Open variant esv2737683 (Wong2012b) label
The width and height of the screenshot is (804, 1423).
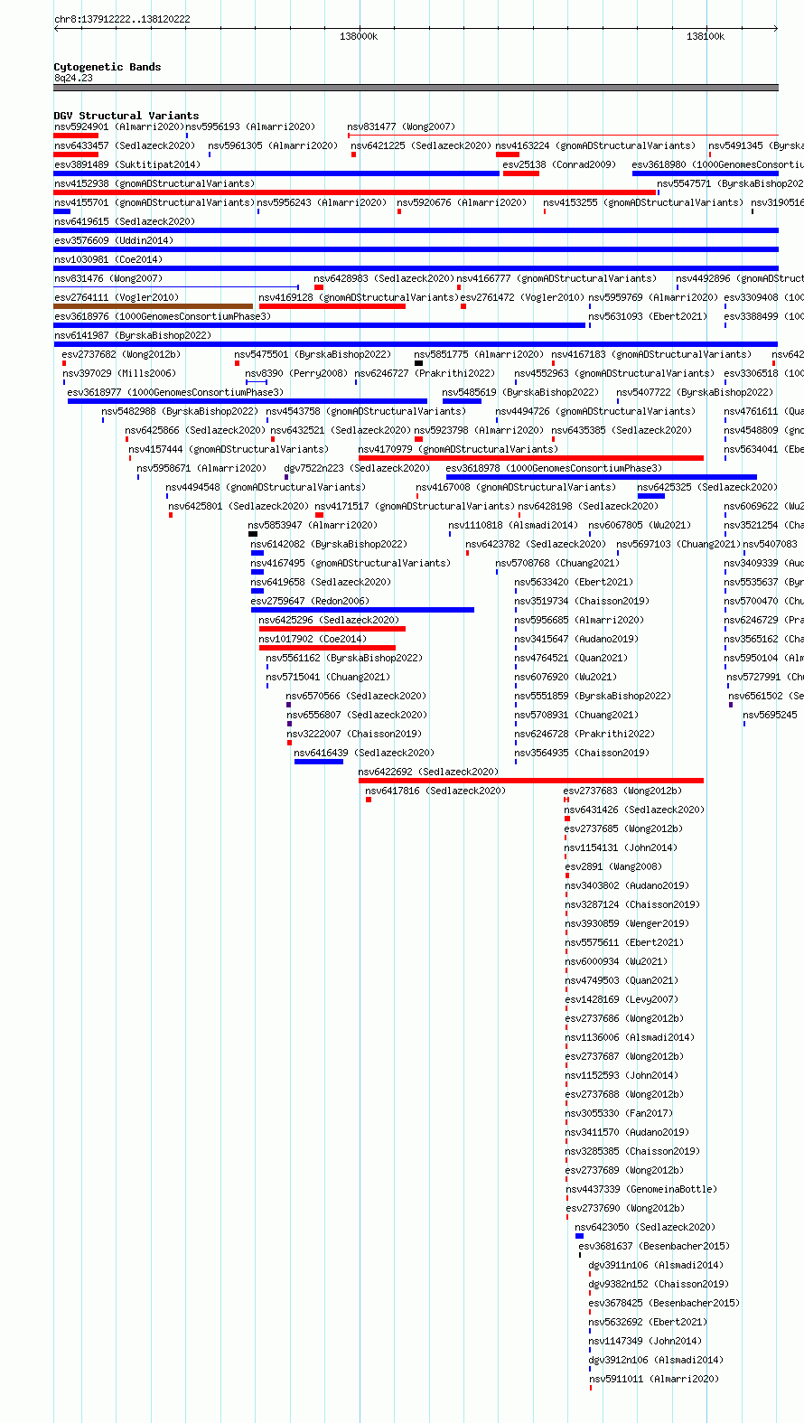click(x=622, y=791)
